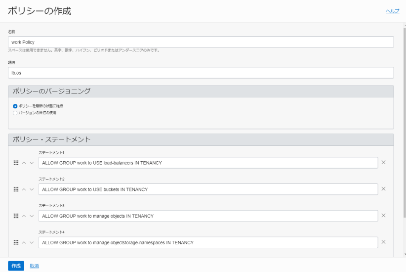Move statement 3 down with arrow

pos(32,216)
